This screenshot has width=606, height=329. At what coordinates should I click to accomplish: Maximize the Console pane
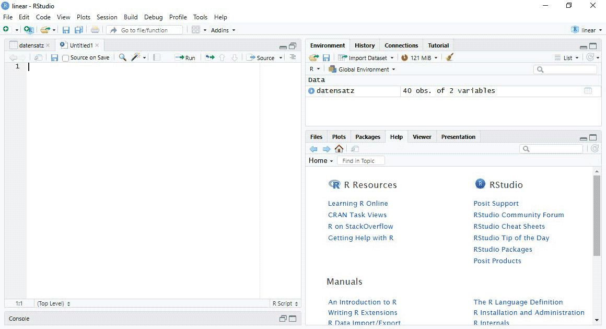[x=293, y=319]
